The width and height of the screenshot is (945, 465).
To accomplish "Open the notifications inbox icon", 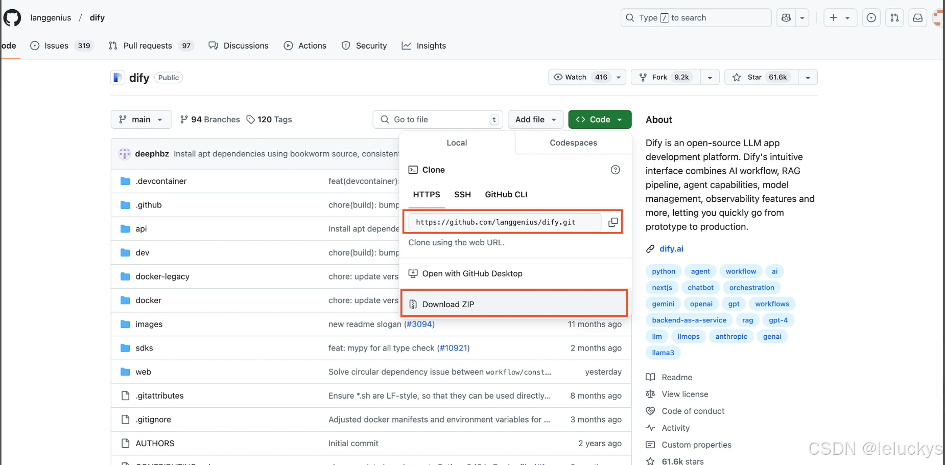I will (918, 18).
